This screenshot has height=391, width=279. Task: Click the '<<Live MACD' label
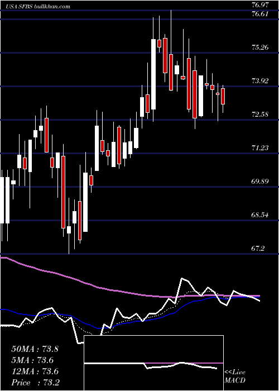(x=235, y=376)
